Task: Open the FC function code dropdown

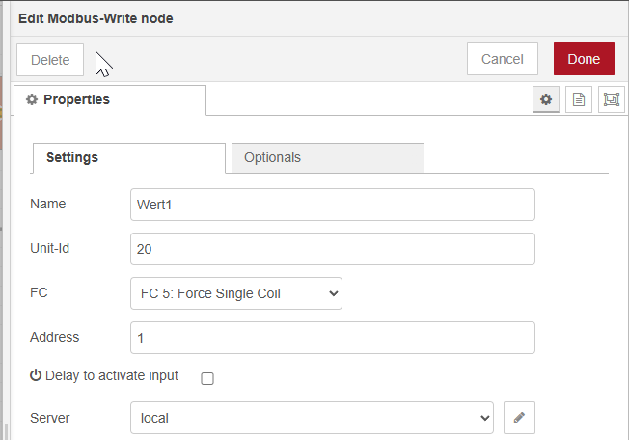Action: point(236,293)
